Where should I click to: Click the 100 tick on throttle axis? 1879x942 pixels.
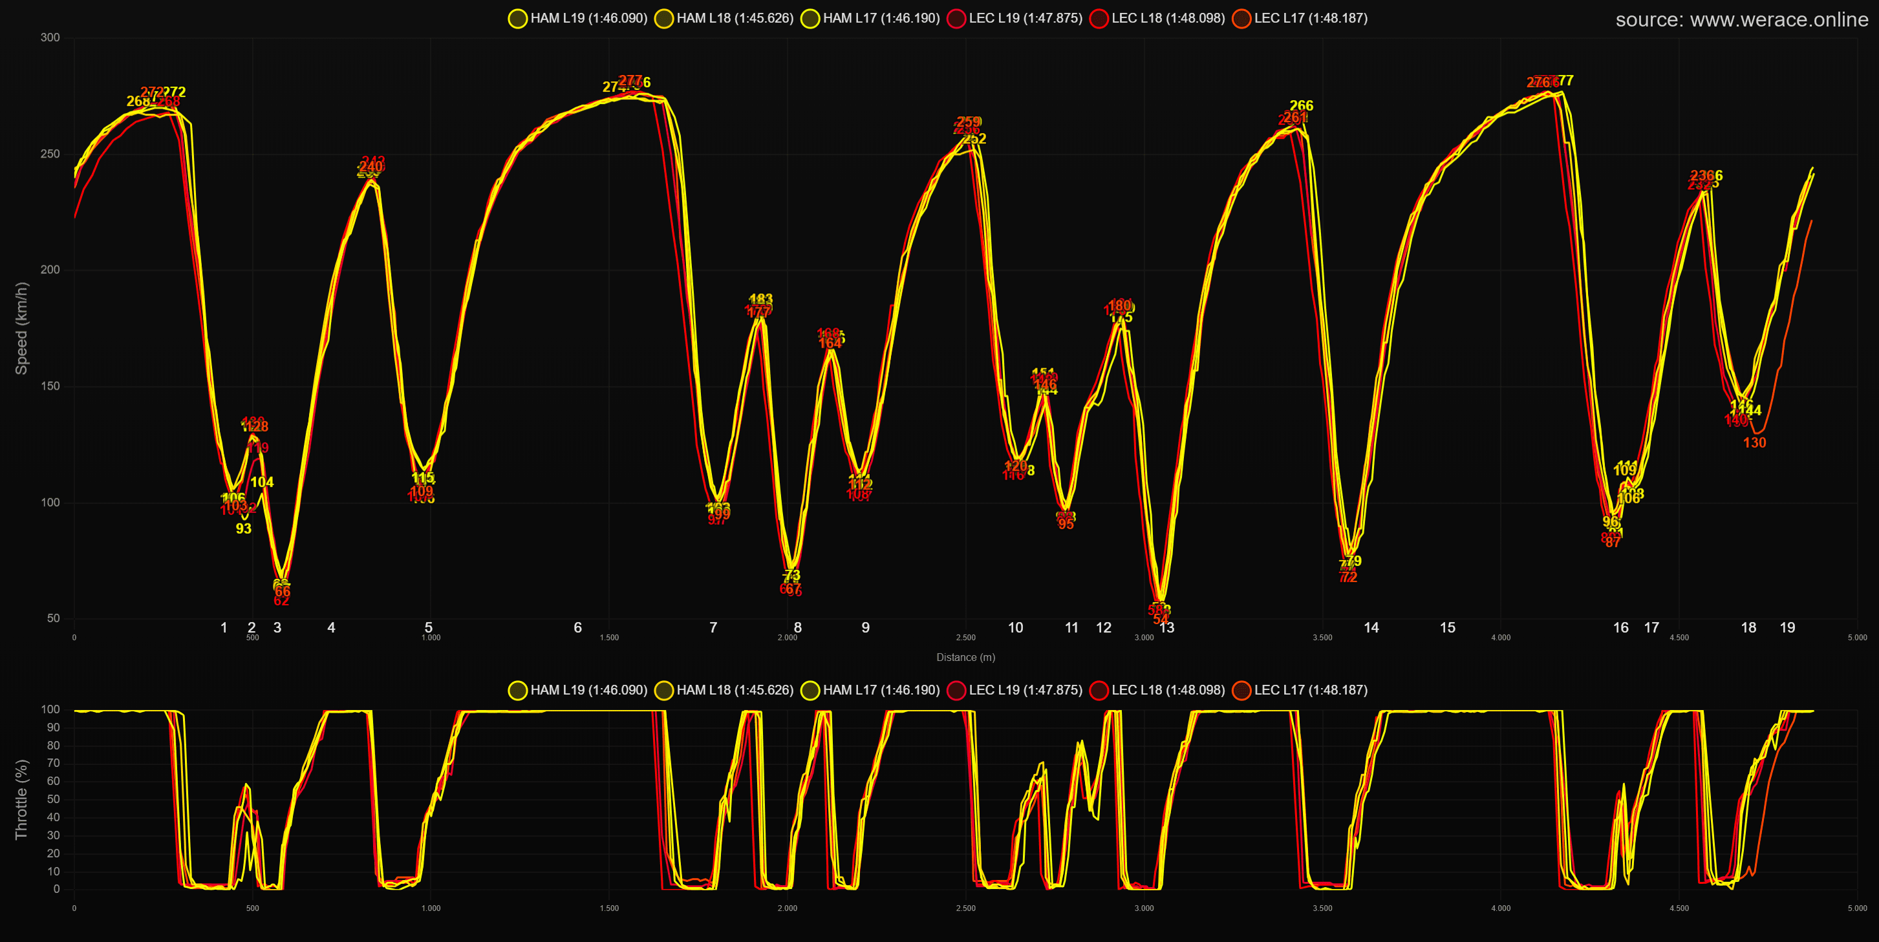point(50,709)
